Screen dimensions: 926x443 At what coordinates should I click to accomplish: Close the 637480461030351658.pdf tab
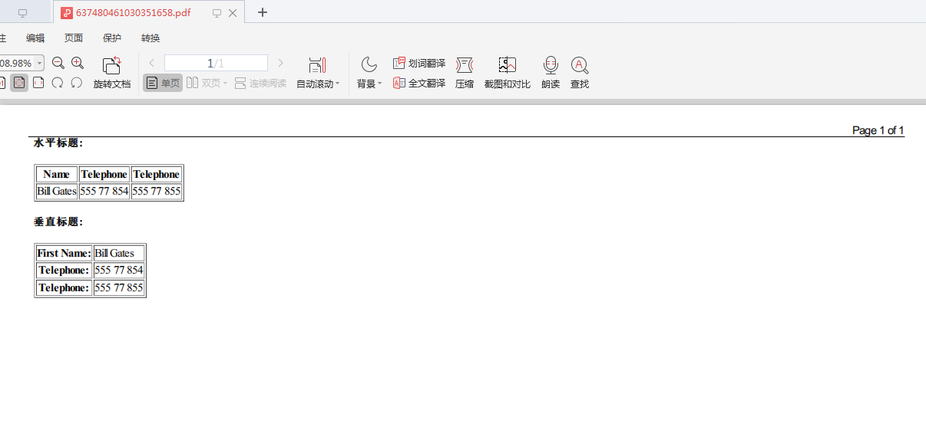click(233, 13)
